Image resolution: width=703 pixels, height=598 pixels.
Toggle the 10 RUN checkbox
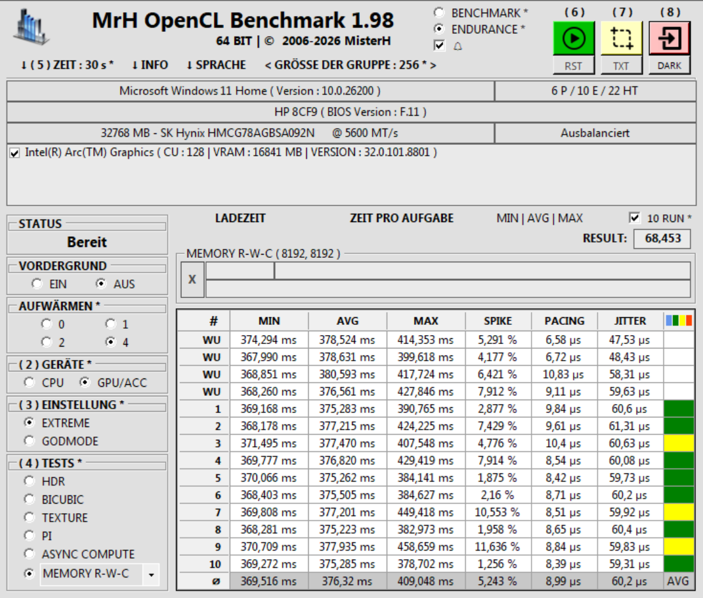pos(634,218)
